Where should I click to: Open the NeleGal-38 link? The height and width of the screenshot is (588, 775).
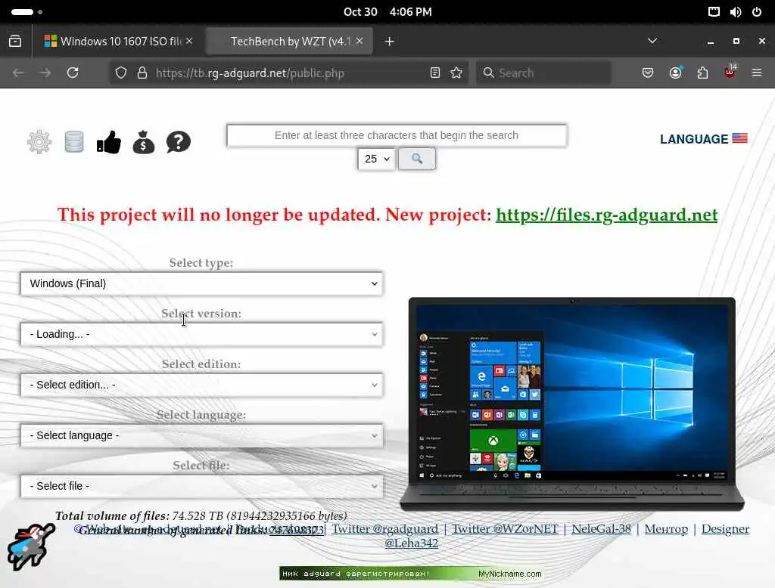pos(601,529)
